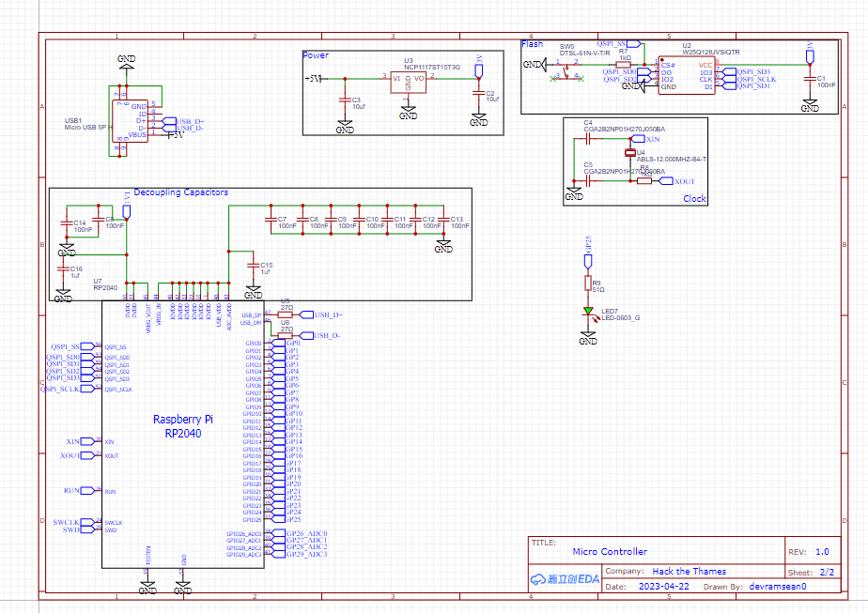Select resistor R7 1kΩ in Flash section
868x613 pixels.
(624, 65)
